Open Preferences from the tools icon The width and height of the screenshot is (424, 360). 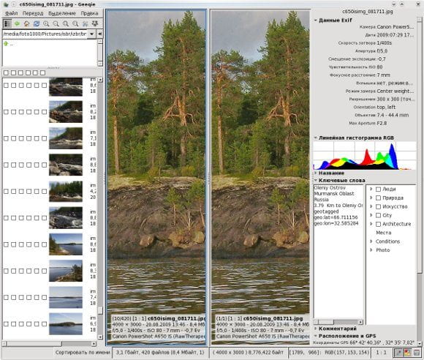pyautogui.click(x=86, y=23)
